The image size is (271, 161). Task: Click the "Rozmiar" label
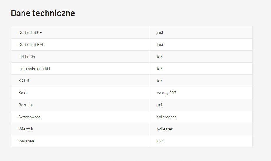click(26, 105)
